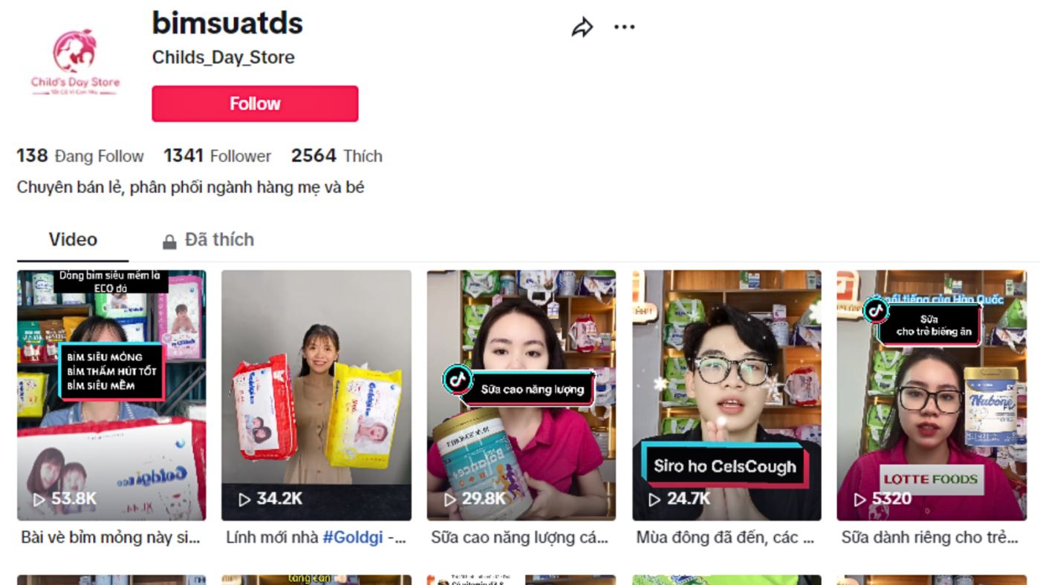Click the lock icon beside Đã thích

(x=169, y=241)
